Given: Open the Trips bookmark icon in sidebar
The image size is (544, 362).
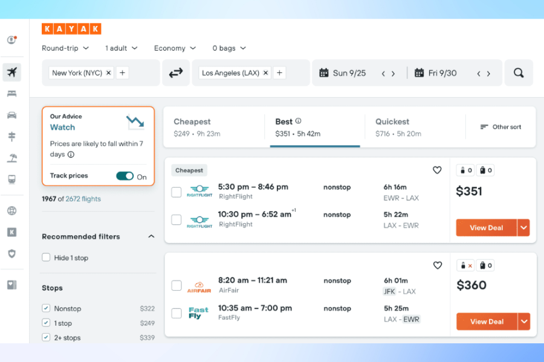Looking at the screenshot, I should coord(12,285).
